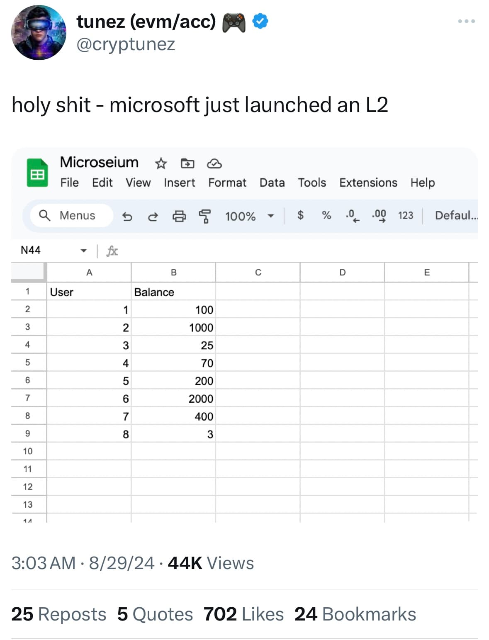Image resolution: width=489 pixels, height=640 pixels.
Task: Click the undo arrow icon
Action: [x=127, y=216]
